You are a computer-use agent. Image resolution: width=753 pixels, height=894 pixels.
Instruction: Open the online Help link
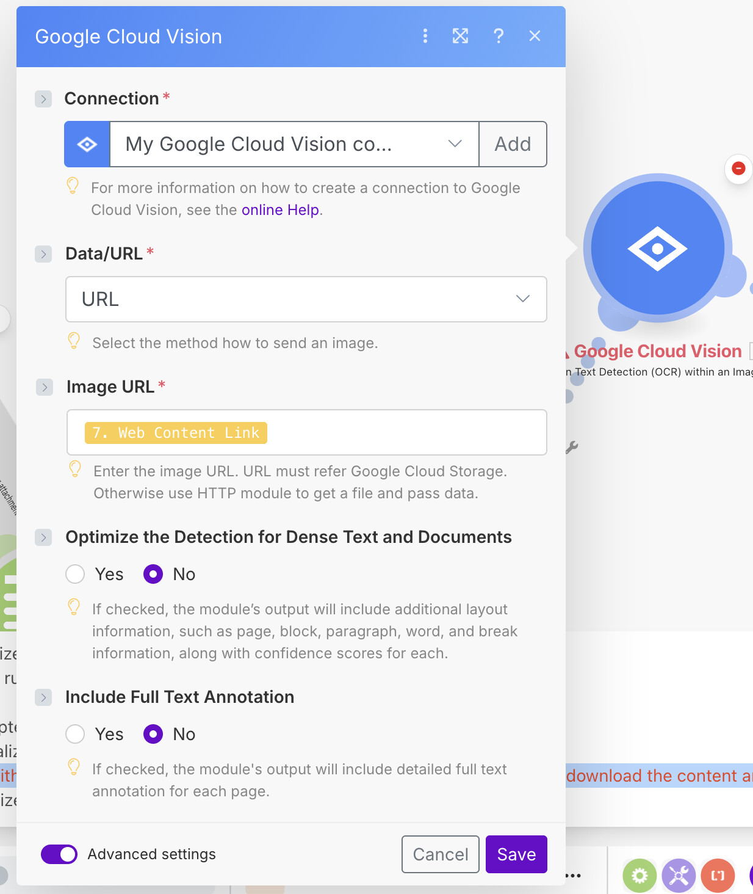coord(280,210)
